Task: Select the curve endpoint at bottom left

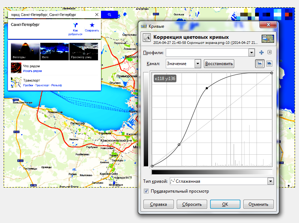Action: 152,166
